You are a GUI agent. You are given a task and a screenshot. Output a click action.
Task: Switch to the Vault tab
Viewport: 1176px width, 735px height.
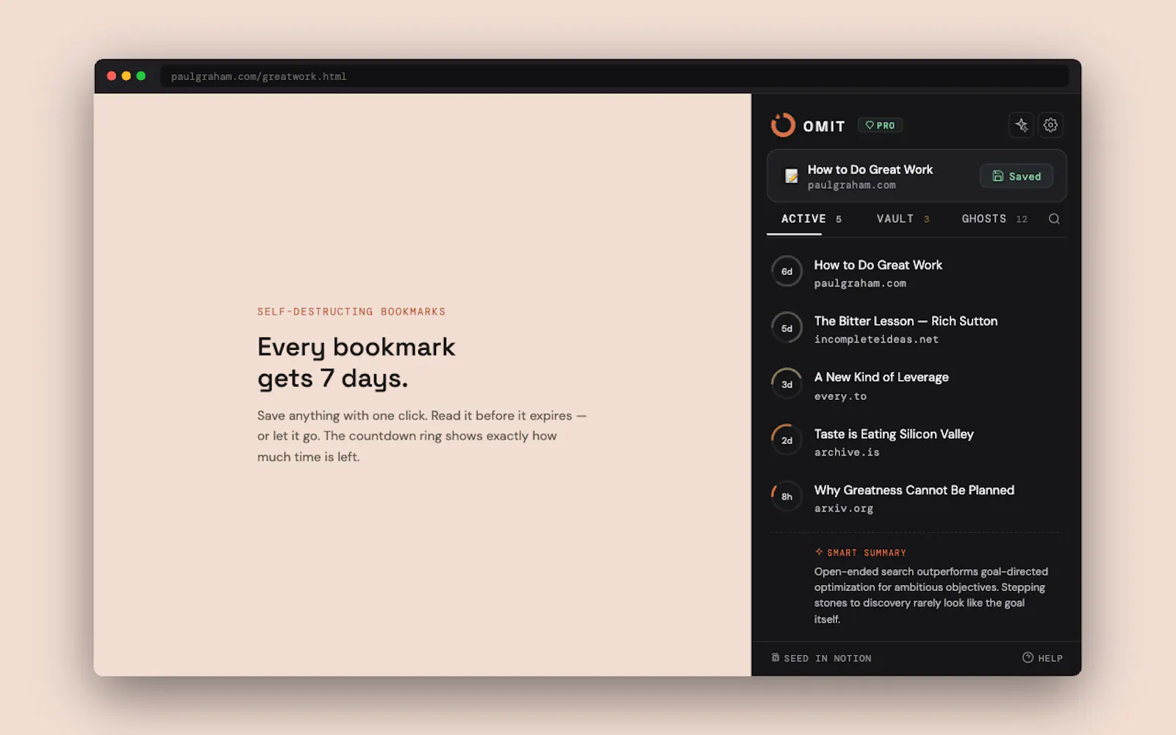903,219
